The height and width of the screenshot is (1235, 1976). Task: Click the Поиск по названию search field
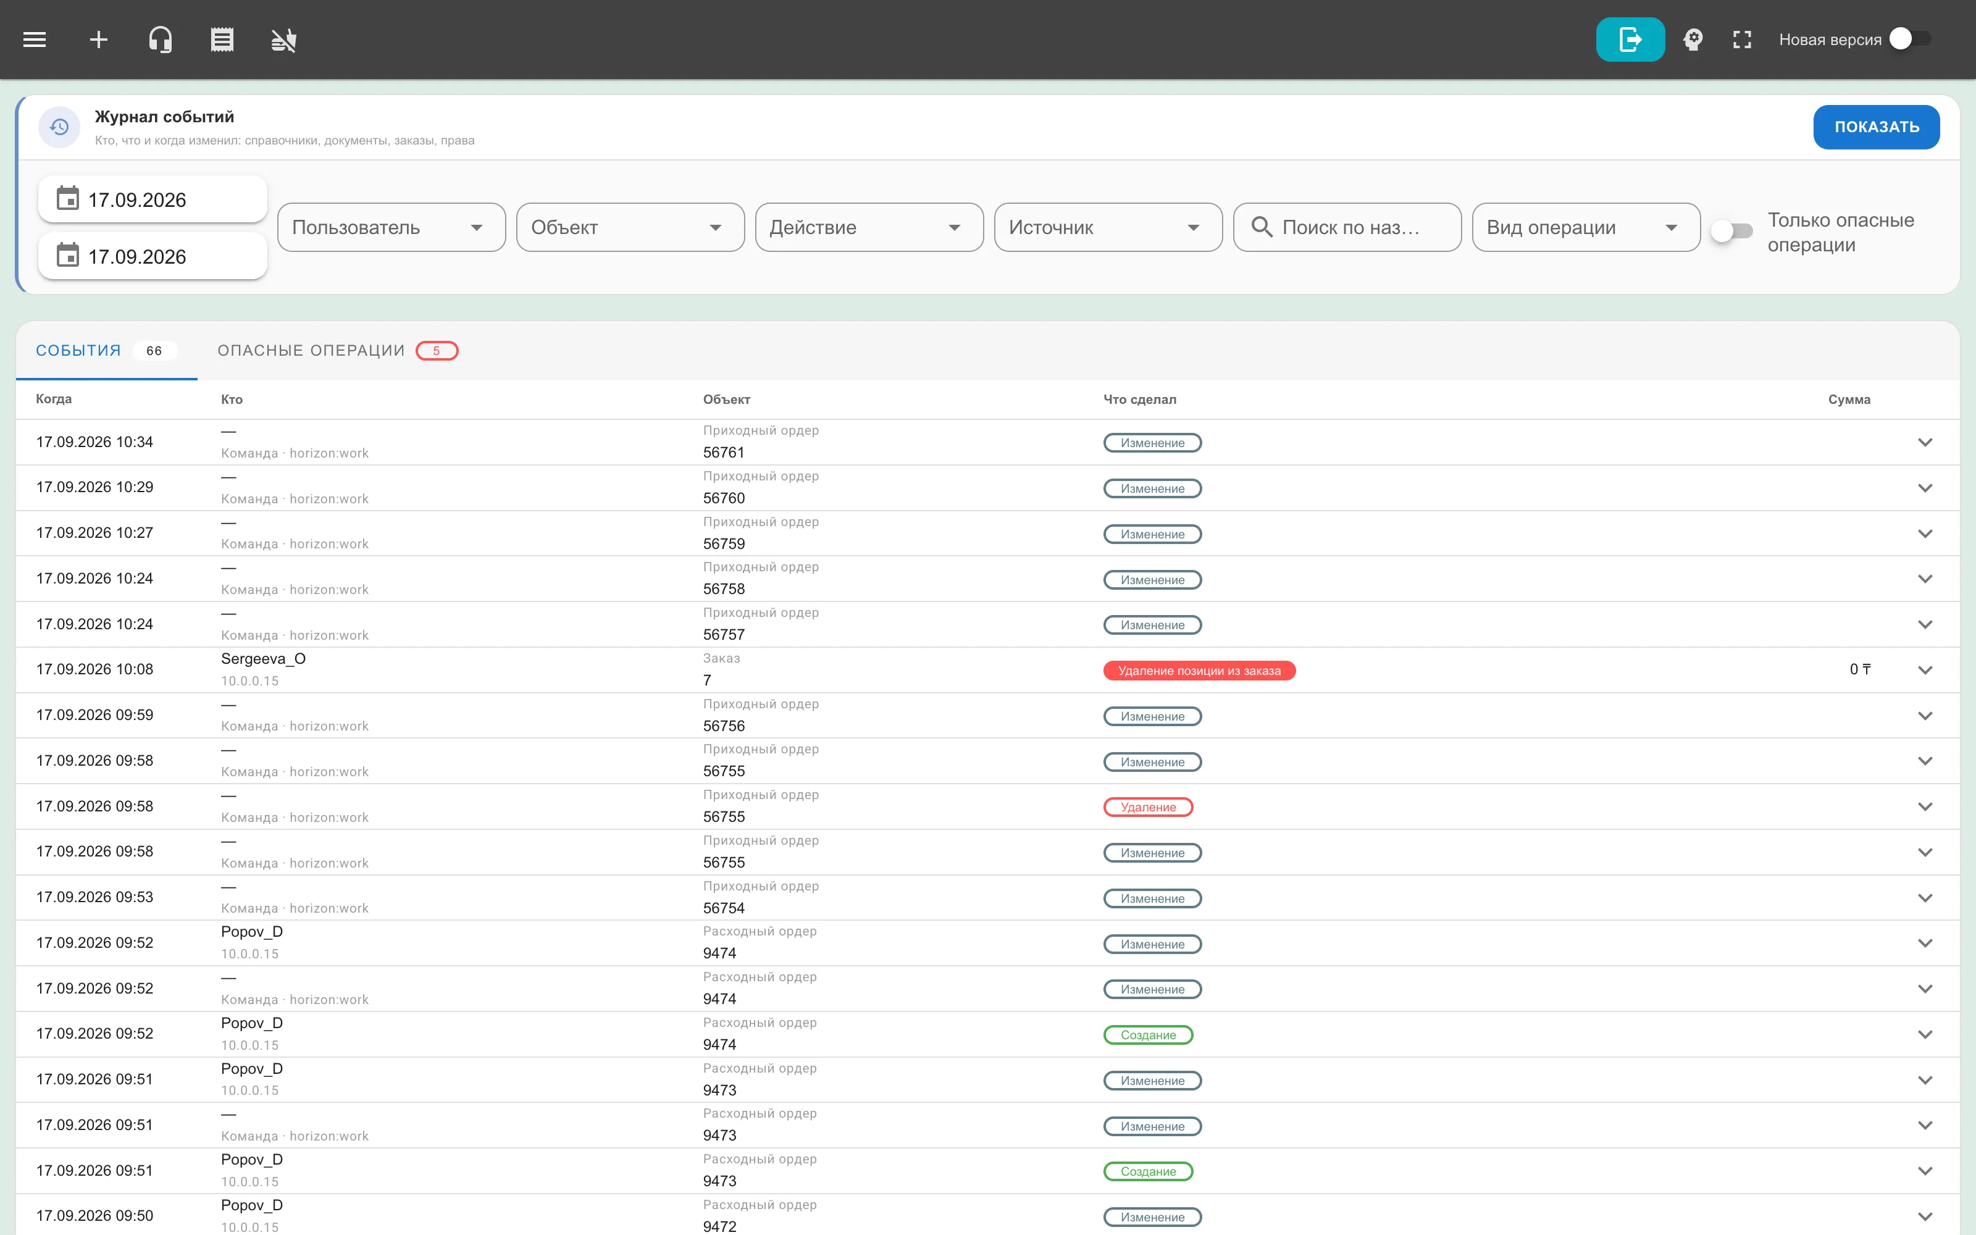(x=1346, y=227)
